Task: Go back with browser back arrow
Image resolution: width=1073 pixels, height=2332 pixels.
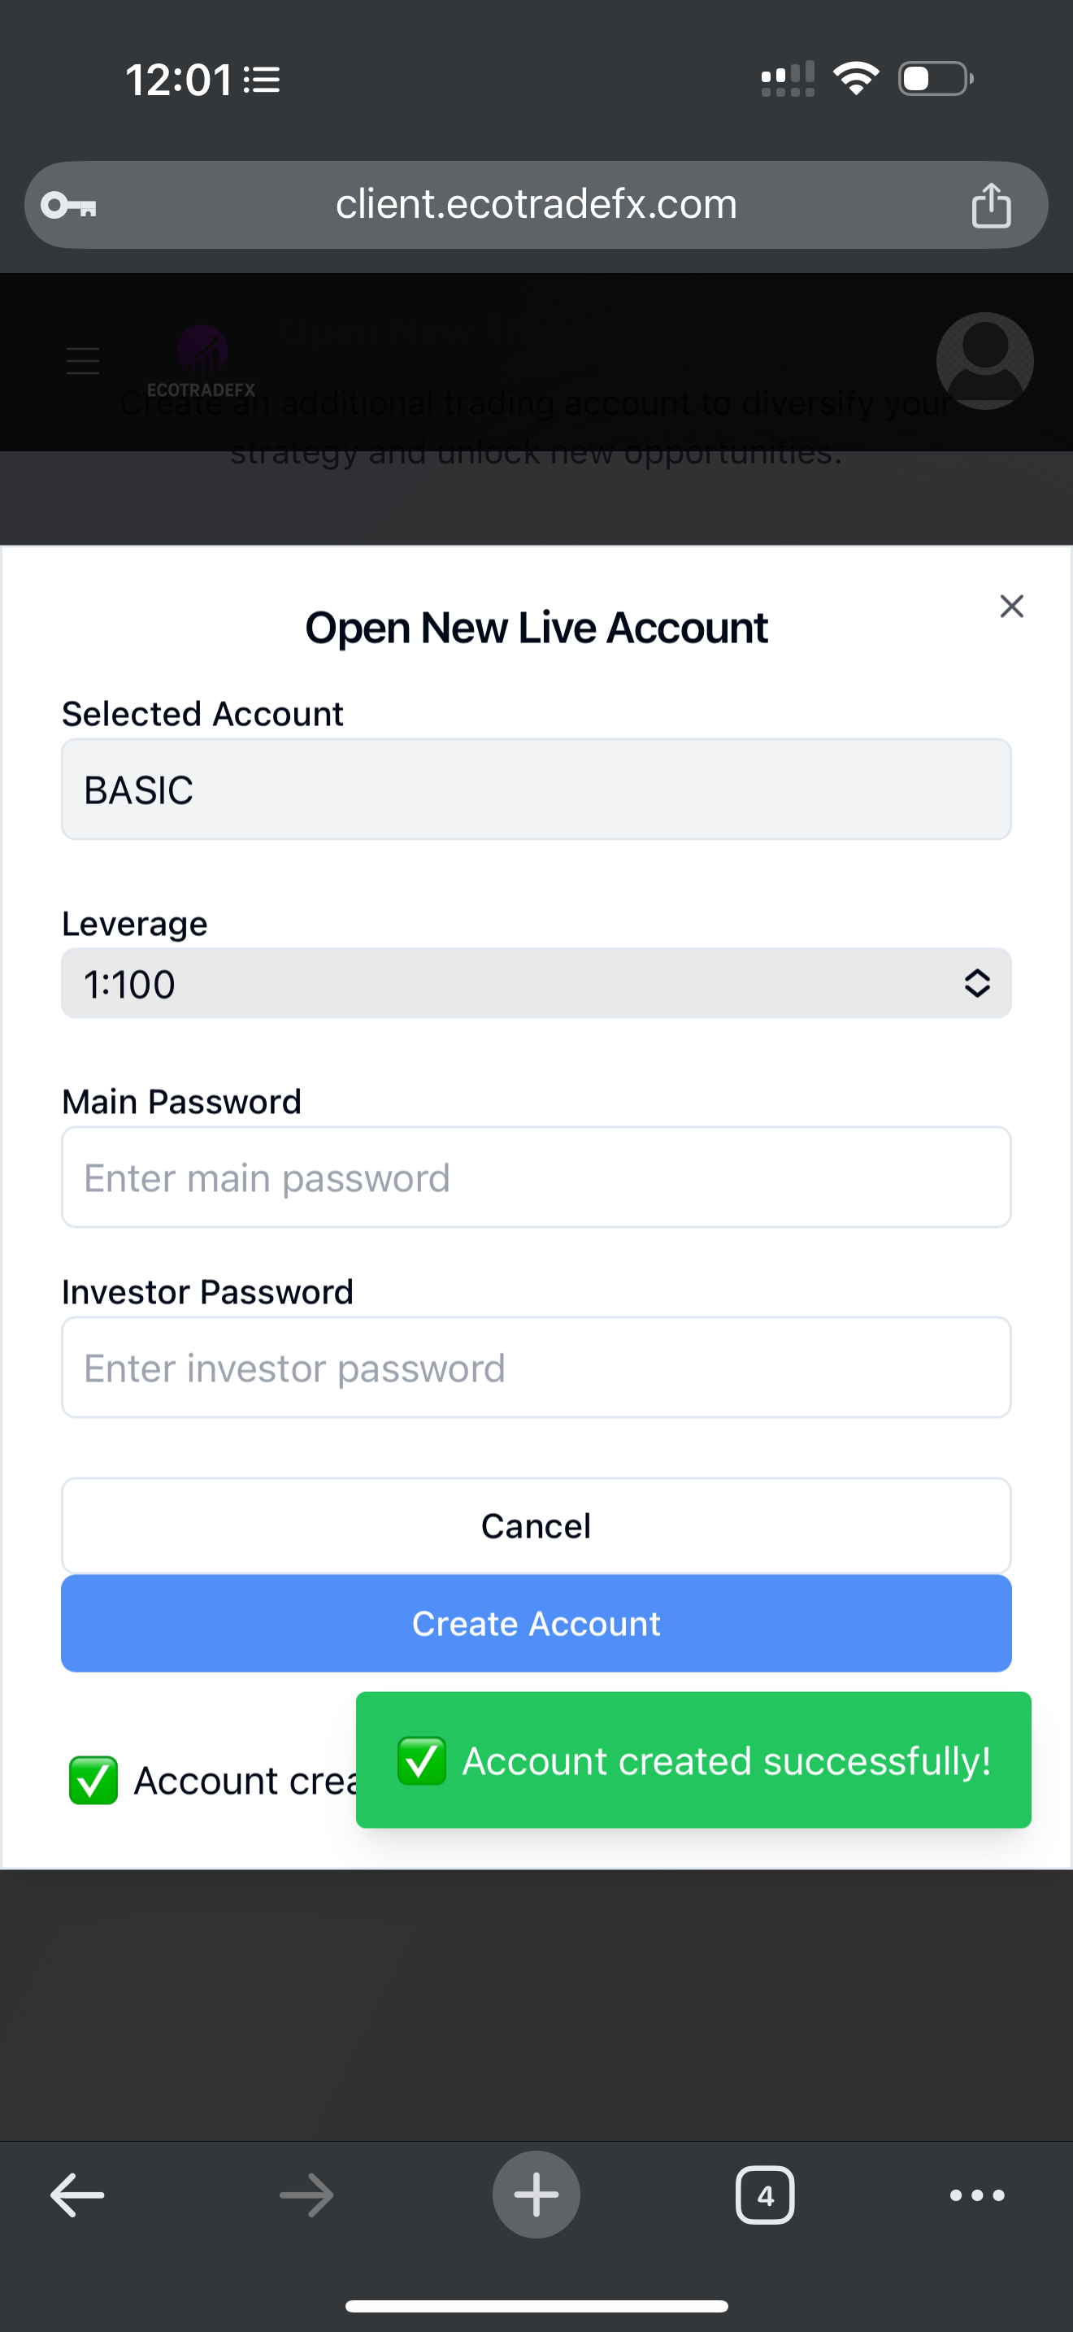Action: pos(77,2195)
